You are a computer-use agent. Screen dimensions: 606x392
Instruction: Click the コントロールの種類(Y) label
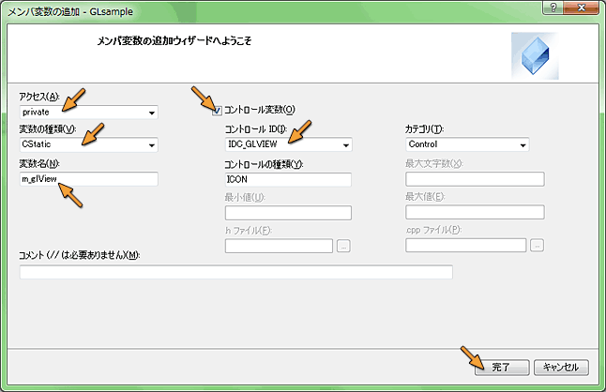(x=264, y=164)
